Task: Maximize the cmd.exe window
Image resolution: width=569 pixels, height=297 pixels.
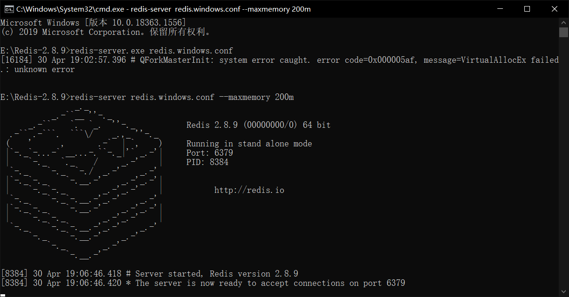Action: (x=527, y=9)
